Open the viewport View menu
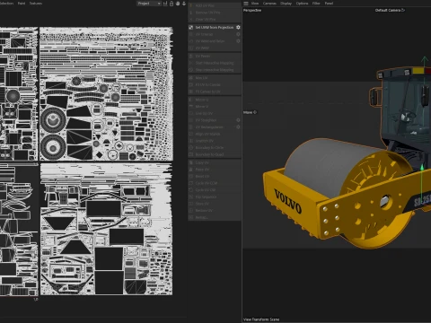The image size is (431, 323). [x=255, y=4]
